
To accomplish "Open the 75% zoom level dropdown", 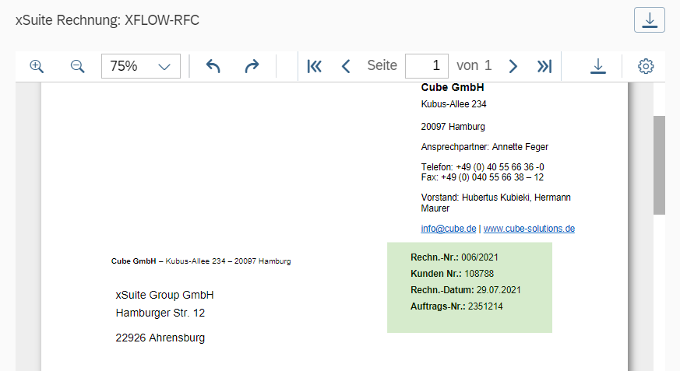I will (x=141, y=66).
